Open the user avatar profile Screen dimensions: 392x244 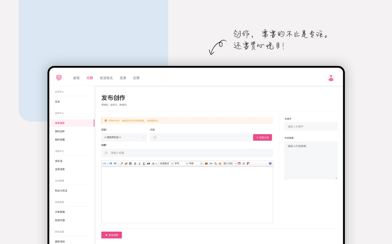tap(331, 78)
